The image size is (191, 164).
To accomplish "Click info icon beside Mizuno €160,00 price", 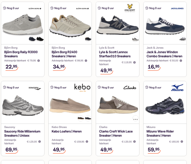I will click(x=182, y=142).
